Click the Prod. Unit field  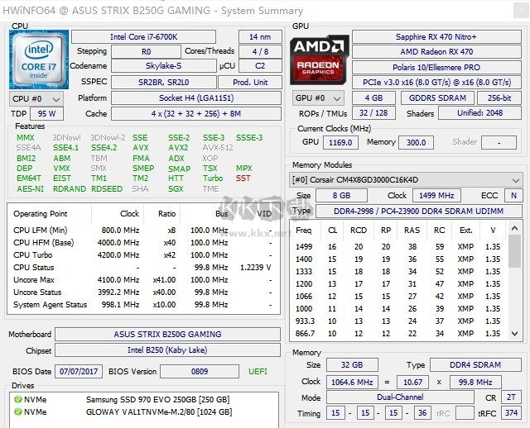[250, 83]
